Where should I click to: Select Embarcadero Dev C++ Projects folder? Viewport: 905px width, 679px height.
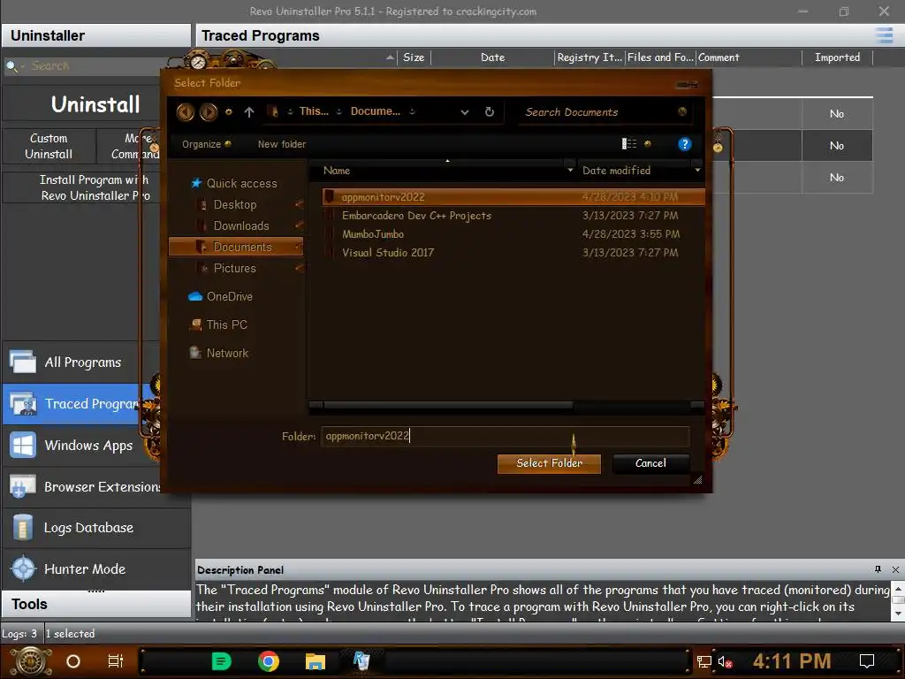(x=513, y=216)
